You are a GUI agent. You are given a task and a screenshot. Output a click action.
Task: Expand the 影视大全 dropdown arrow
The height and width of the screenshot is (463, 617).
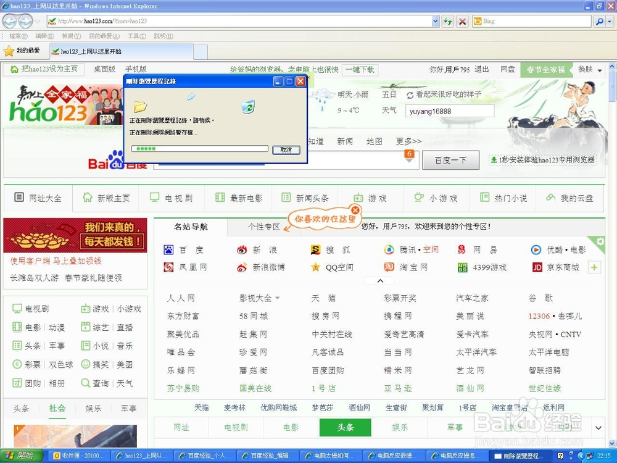tap(278, 298)
